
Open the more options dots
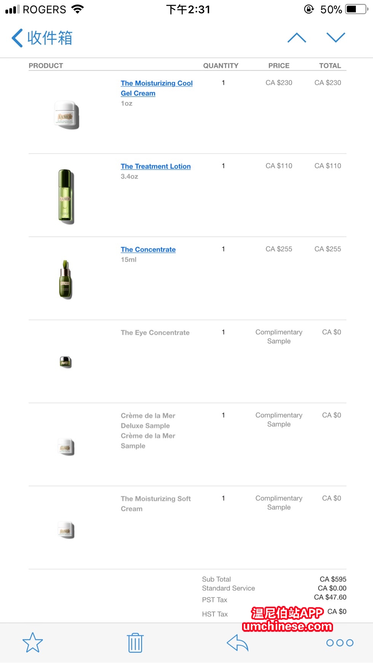[x=340, y=643]
